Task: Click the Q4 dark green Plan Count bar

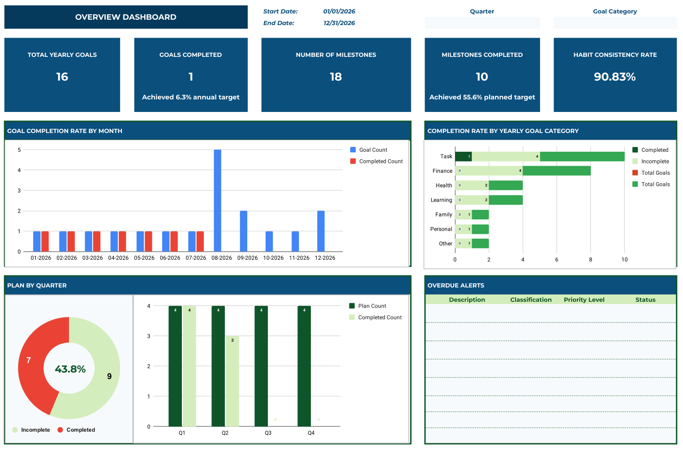Action: 304,366
